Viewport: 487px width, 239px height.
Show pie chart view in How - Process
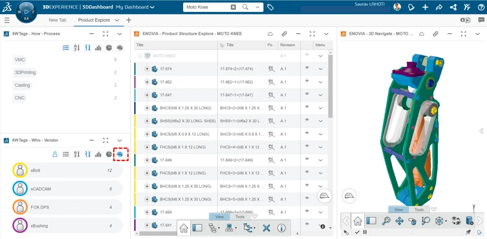click(109, 48)
